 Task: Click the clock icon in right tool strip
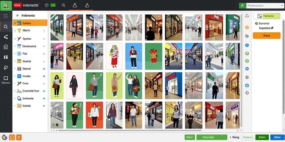247,93
